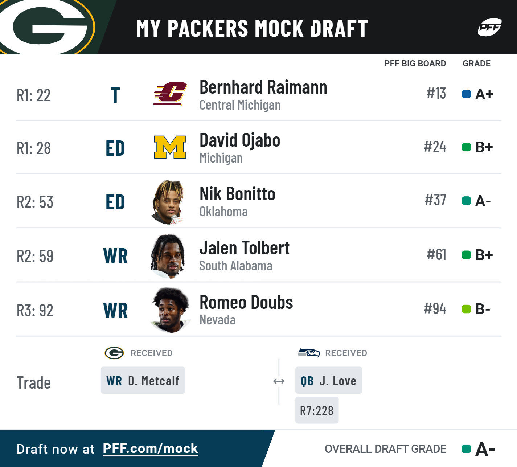Click the small Packers logo above trade
This screenshot has height=467, width=517.
[114, 353]
